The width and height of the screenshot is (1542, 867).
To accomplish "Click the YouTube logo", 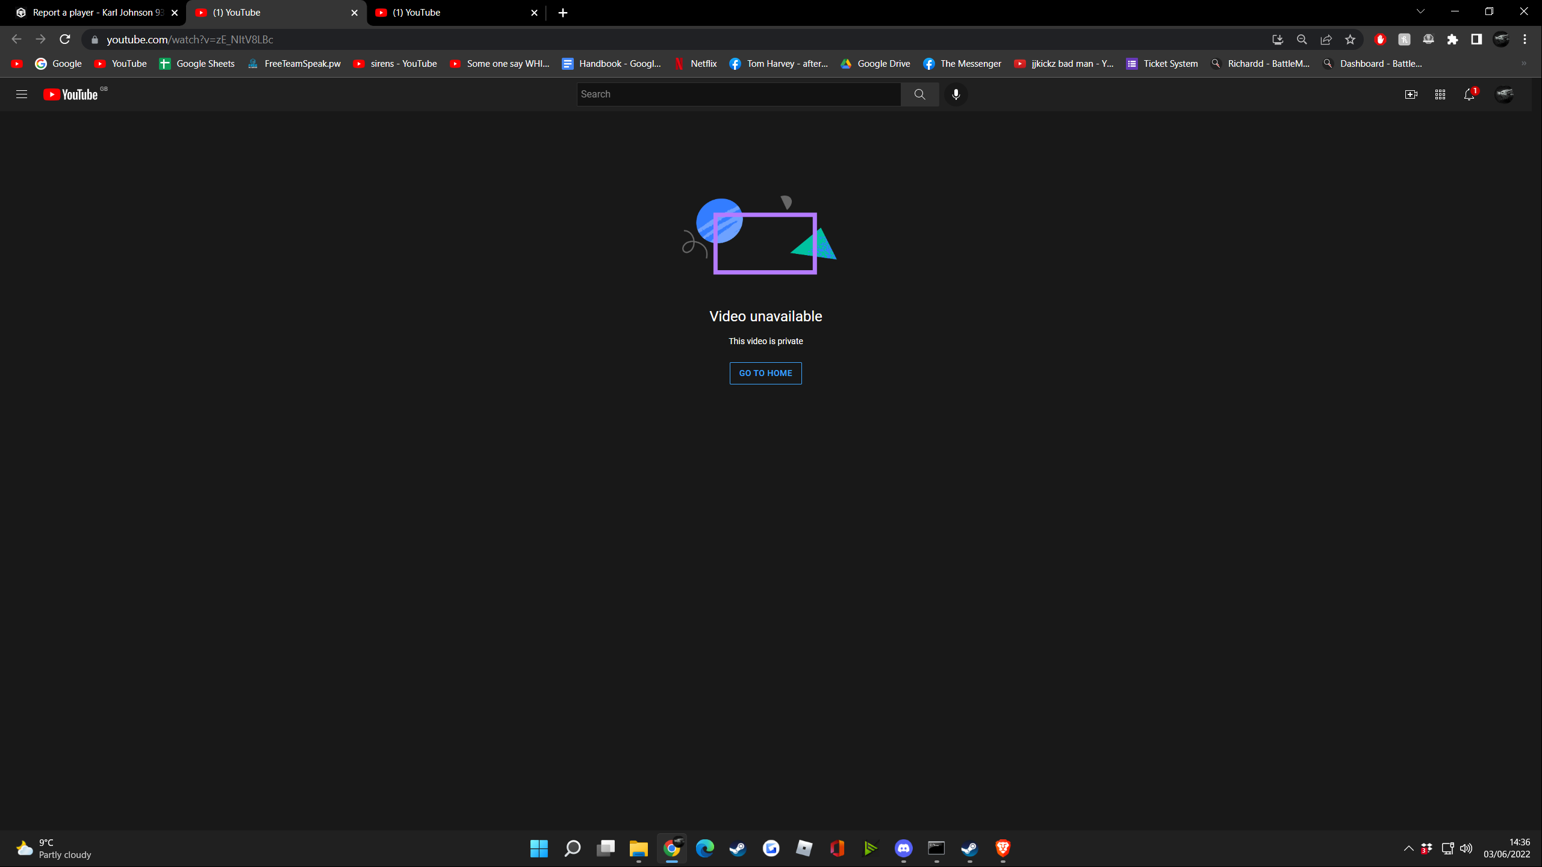I will [71, 94].
